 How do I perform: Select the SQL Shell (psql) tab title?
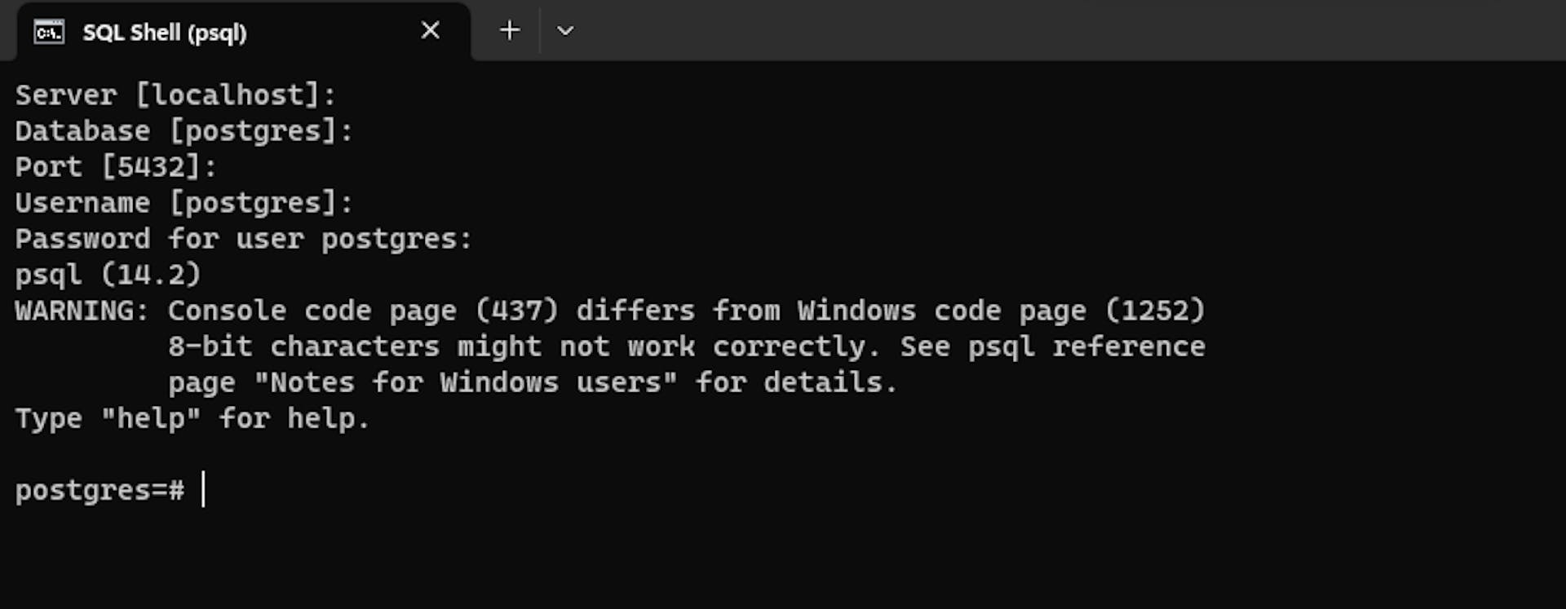coord(164,33)
